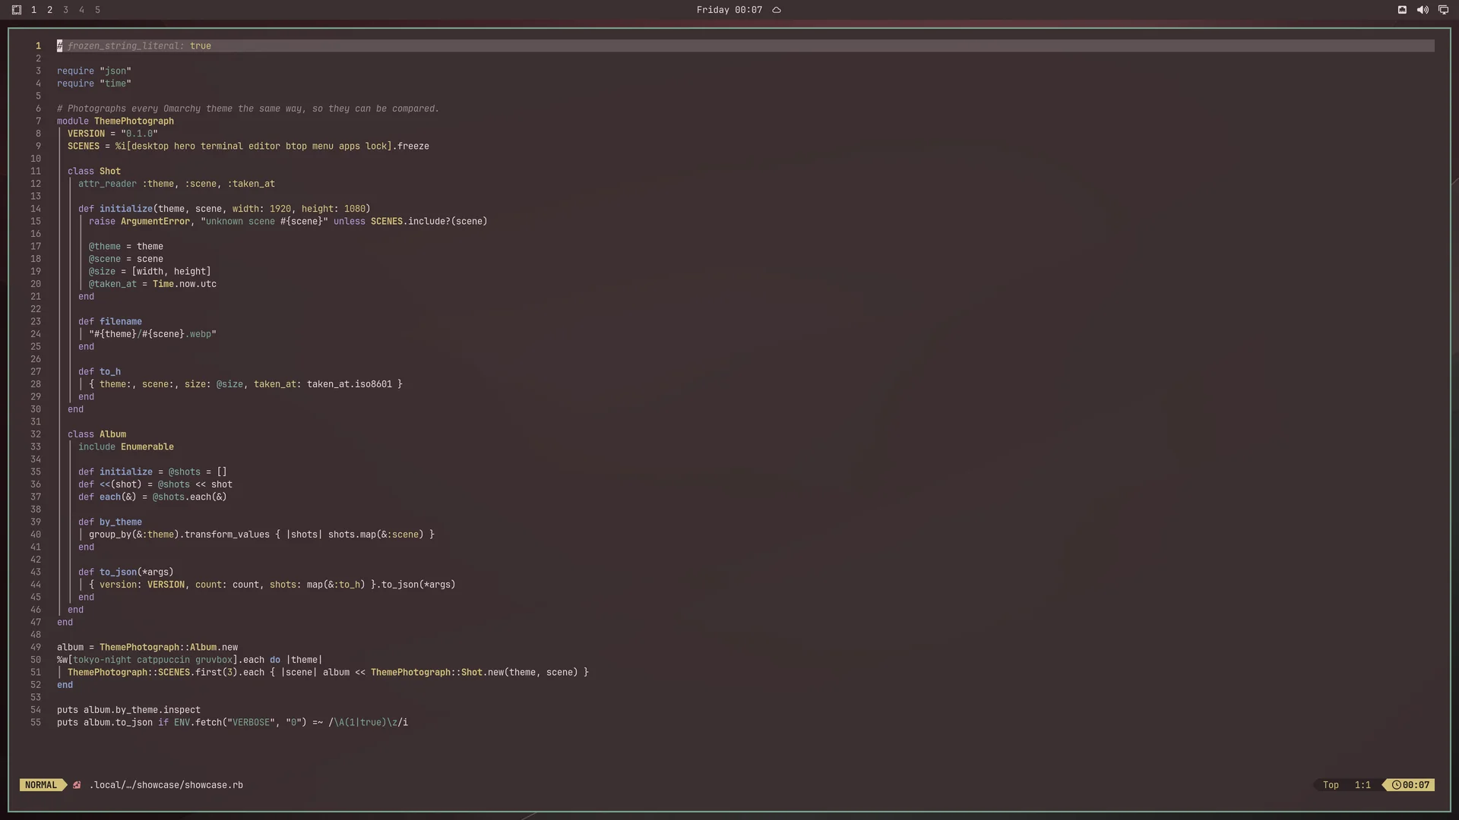This screenshot has height=820, width=1459.
Task: Click the Top scroll position indicator
Action: (x=1331, y=785)
